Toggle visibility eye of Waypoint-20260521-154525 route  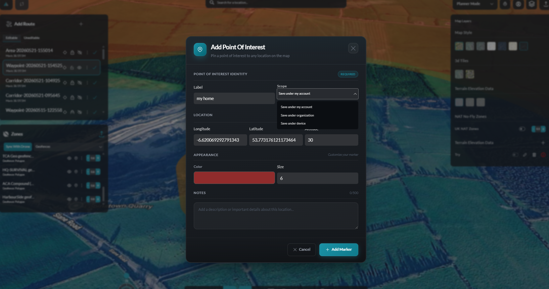point(80,67)
